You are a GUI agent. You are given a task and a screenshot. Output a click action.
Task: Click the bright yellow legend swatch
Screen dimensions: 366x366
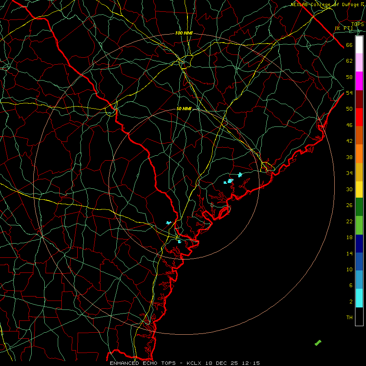[x=359, y=190]
